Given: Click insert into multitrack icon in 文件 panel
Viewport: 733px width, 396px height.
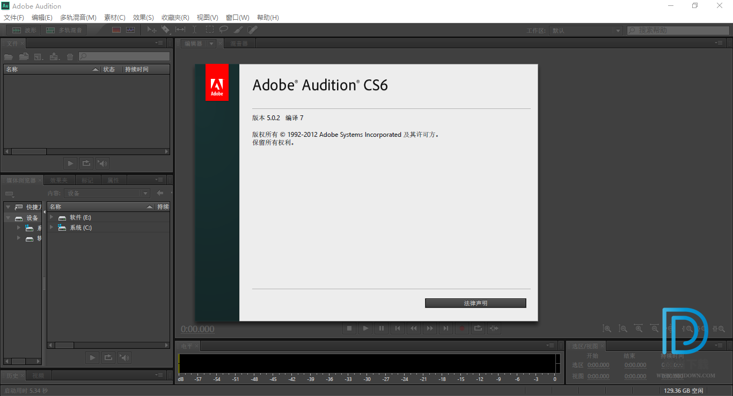Looking at the screenshot, I should pyautogui.click(x=54, y=56).
